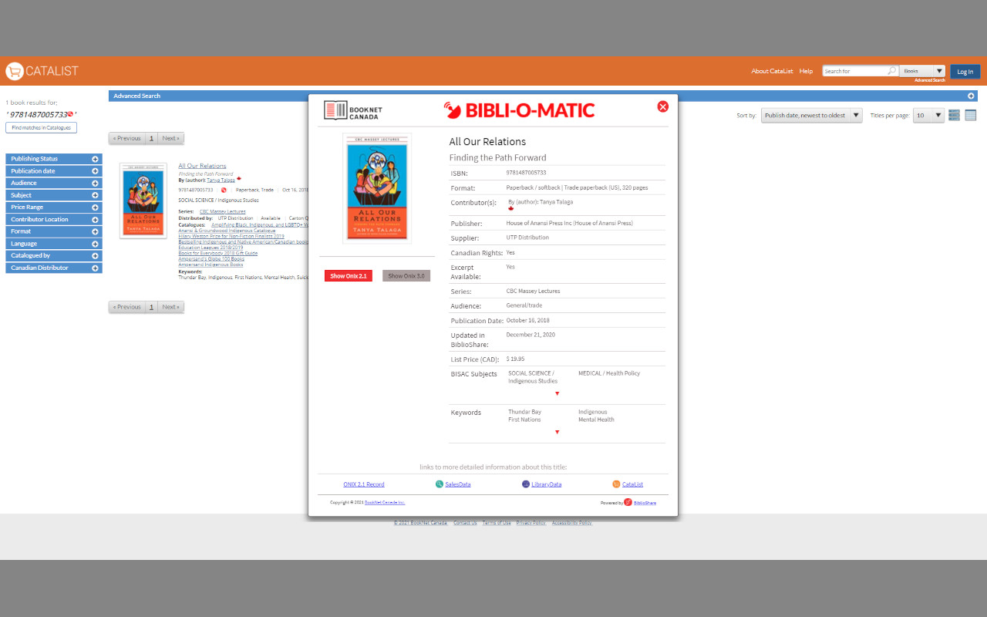The height and width of the screenshot is (617, 987).
Task: Click the Bibli-O-Matic satellite icon
Action: coord(452,110)
